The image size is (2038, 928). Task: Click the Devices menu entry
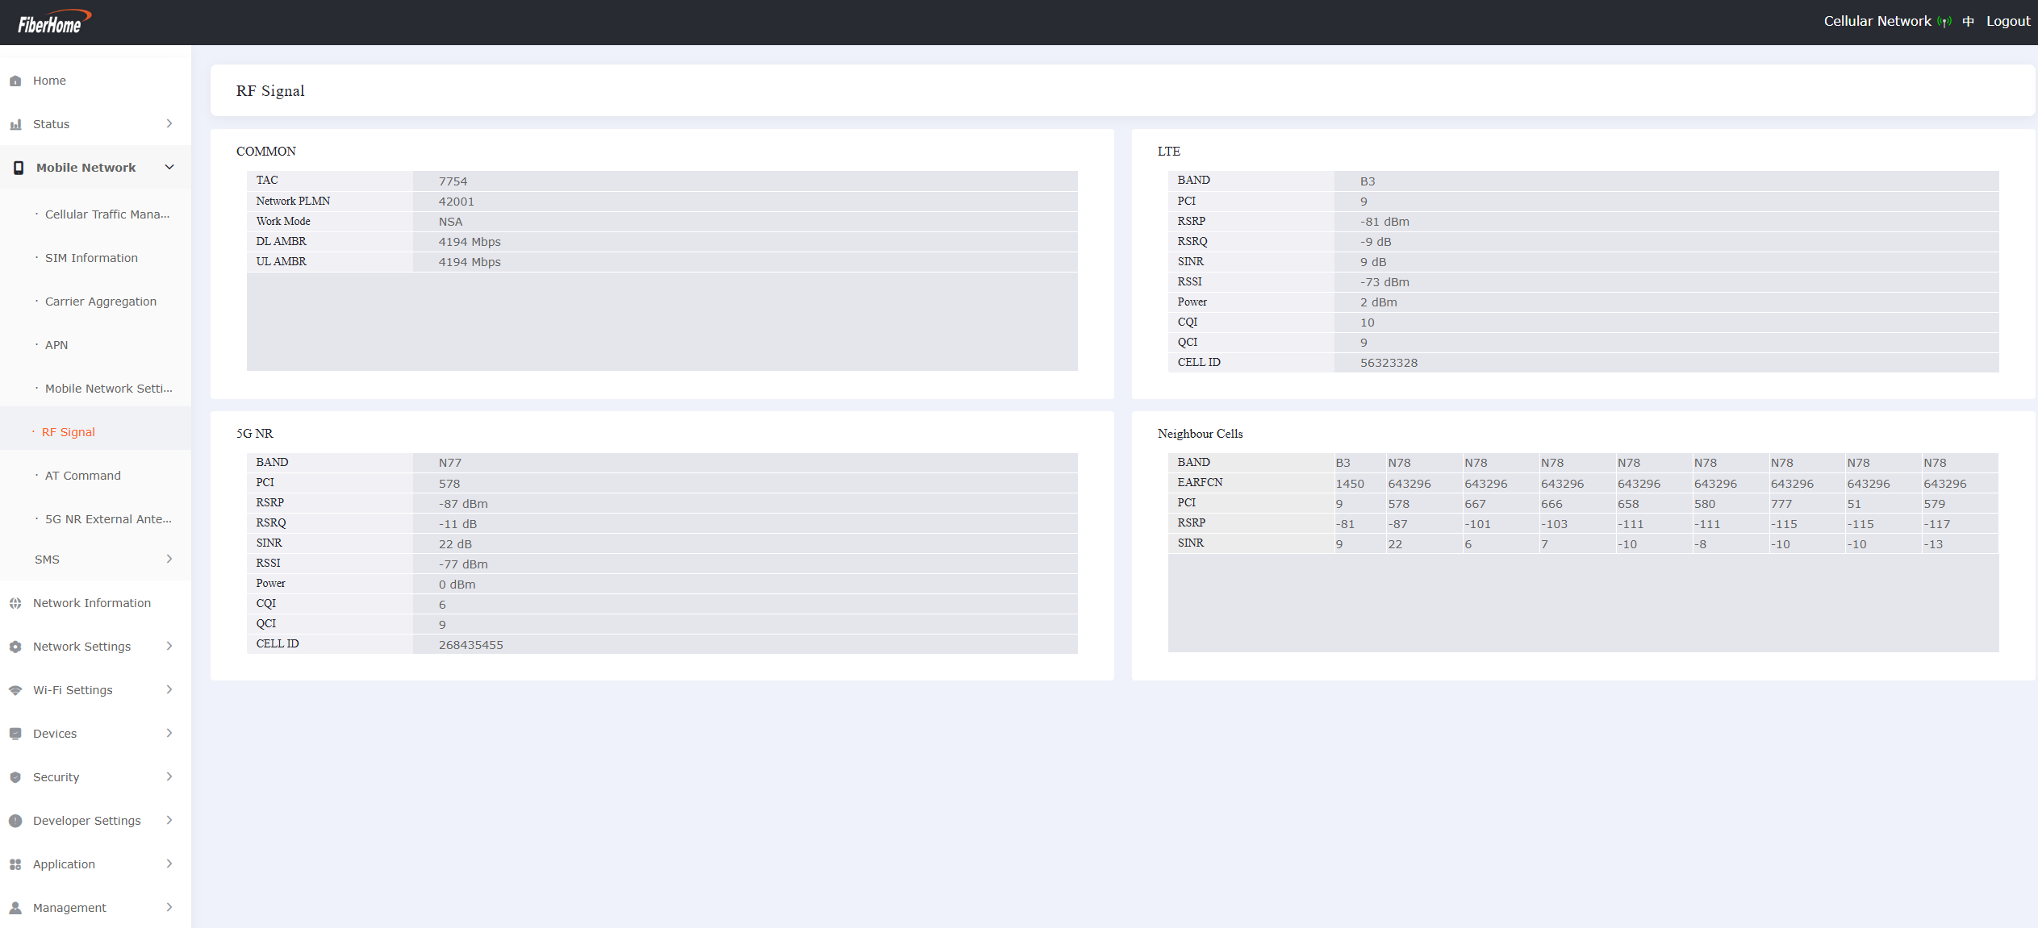click(55, 734)
